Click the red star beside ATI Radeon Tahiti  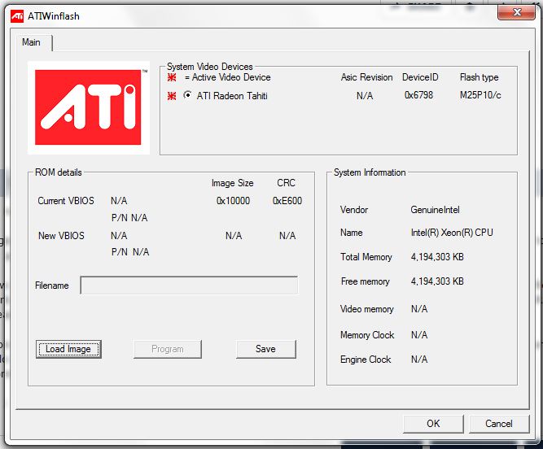(x=172, y=96)
